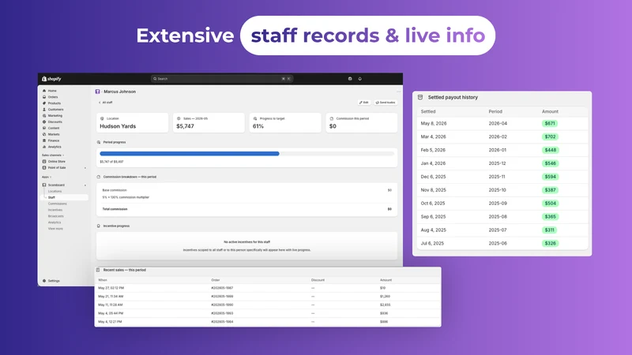Viewport: 632px width, 355px height.
Task: Open Analytics under Scoreboard
Action: point(55,222)
